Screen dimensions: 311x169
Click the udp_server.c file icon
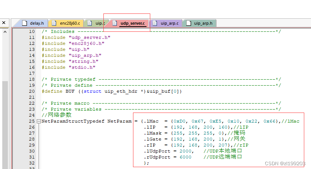[115, 23]
